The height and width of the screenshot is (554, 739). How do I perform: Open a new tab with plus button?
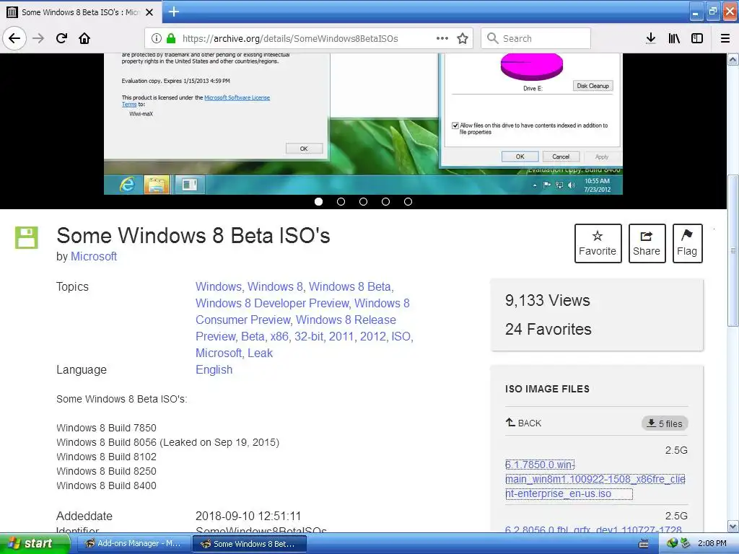[x=174, y=12]
